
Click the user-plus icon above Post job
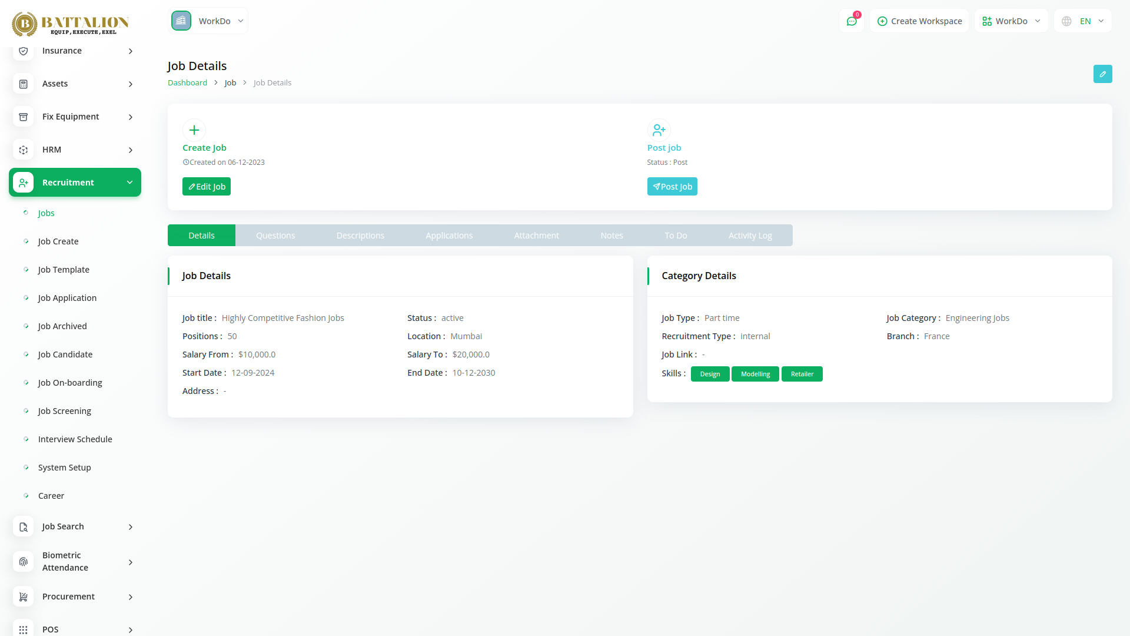click(659, 130)
